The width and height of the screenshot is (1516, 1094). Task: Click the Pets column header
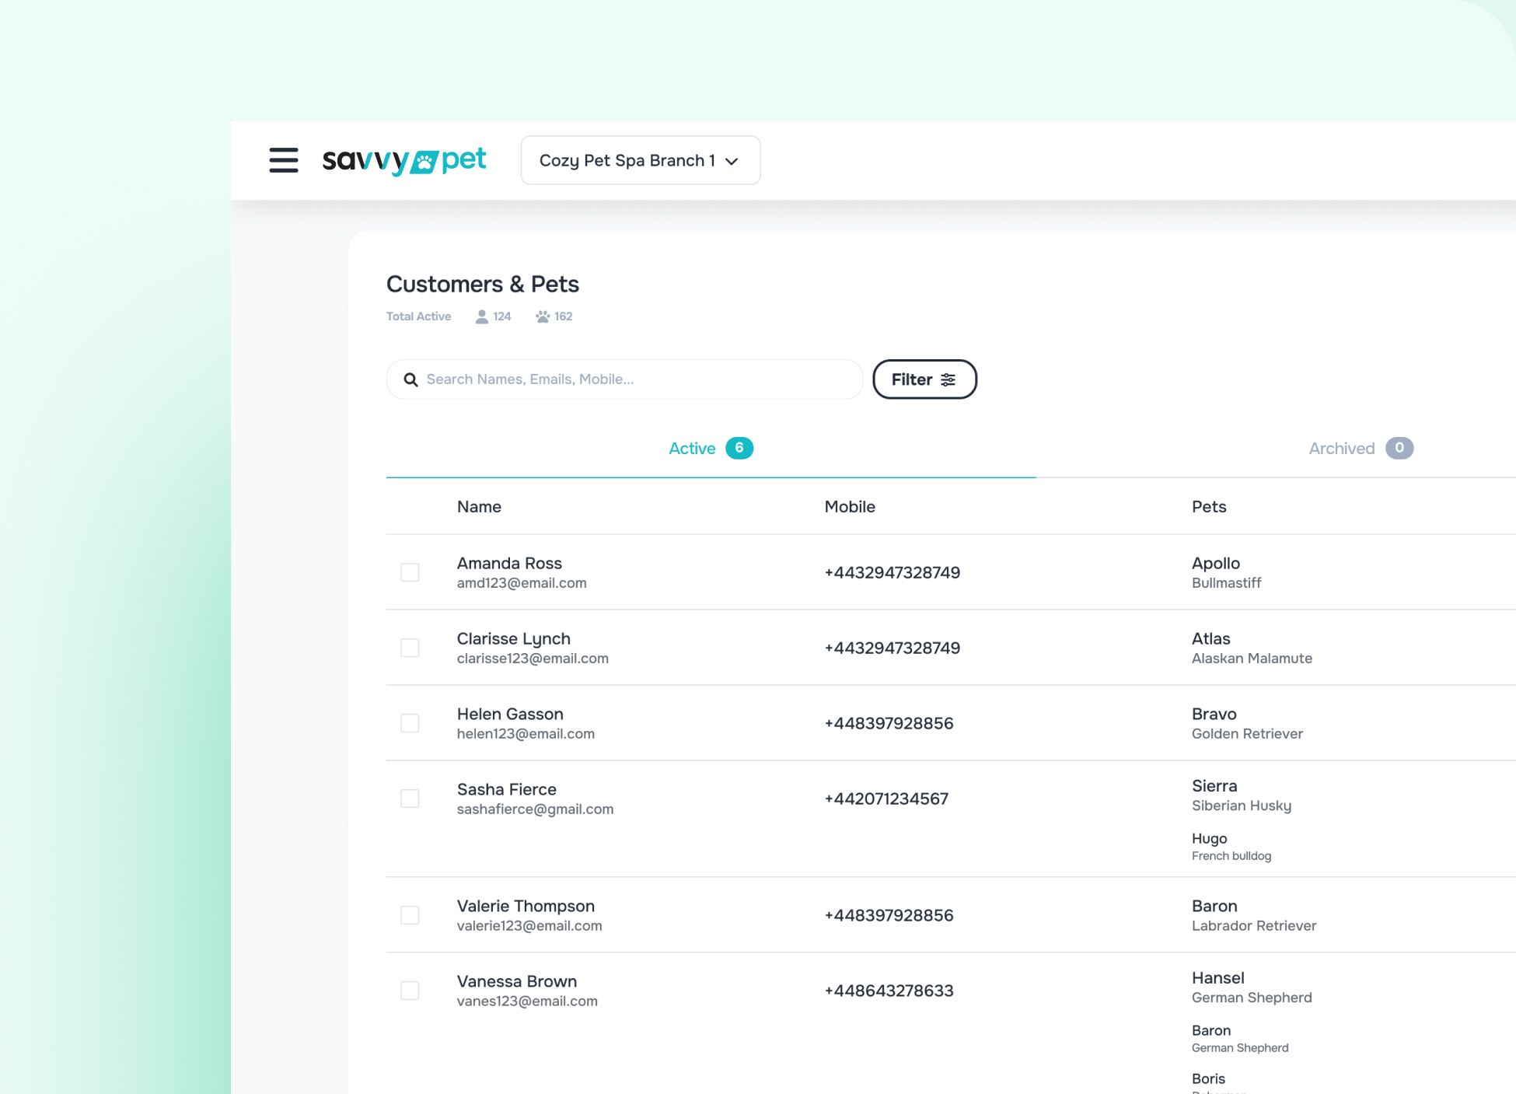pos(1209,507)
